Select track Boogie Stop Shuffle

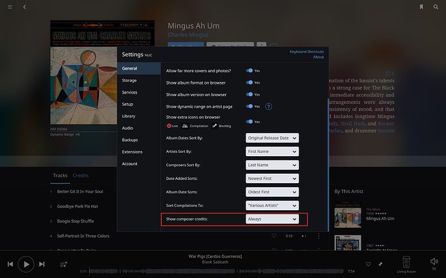tap(76, 221)
